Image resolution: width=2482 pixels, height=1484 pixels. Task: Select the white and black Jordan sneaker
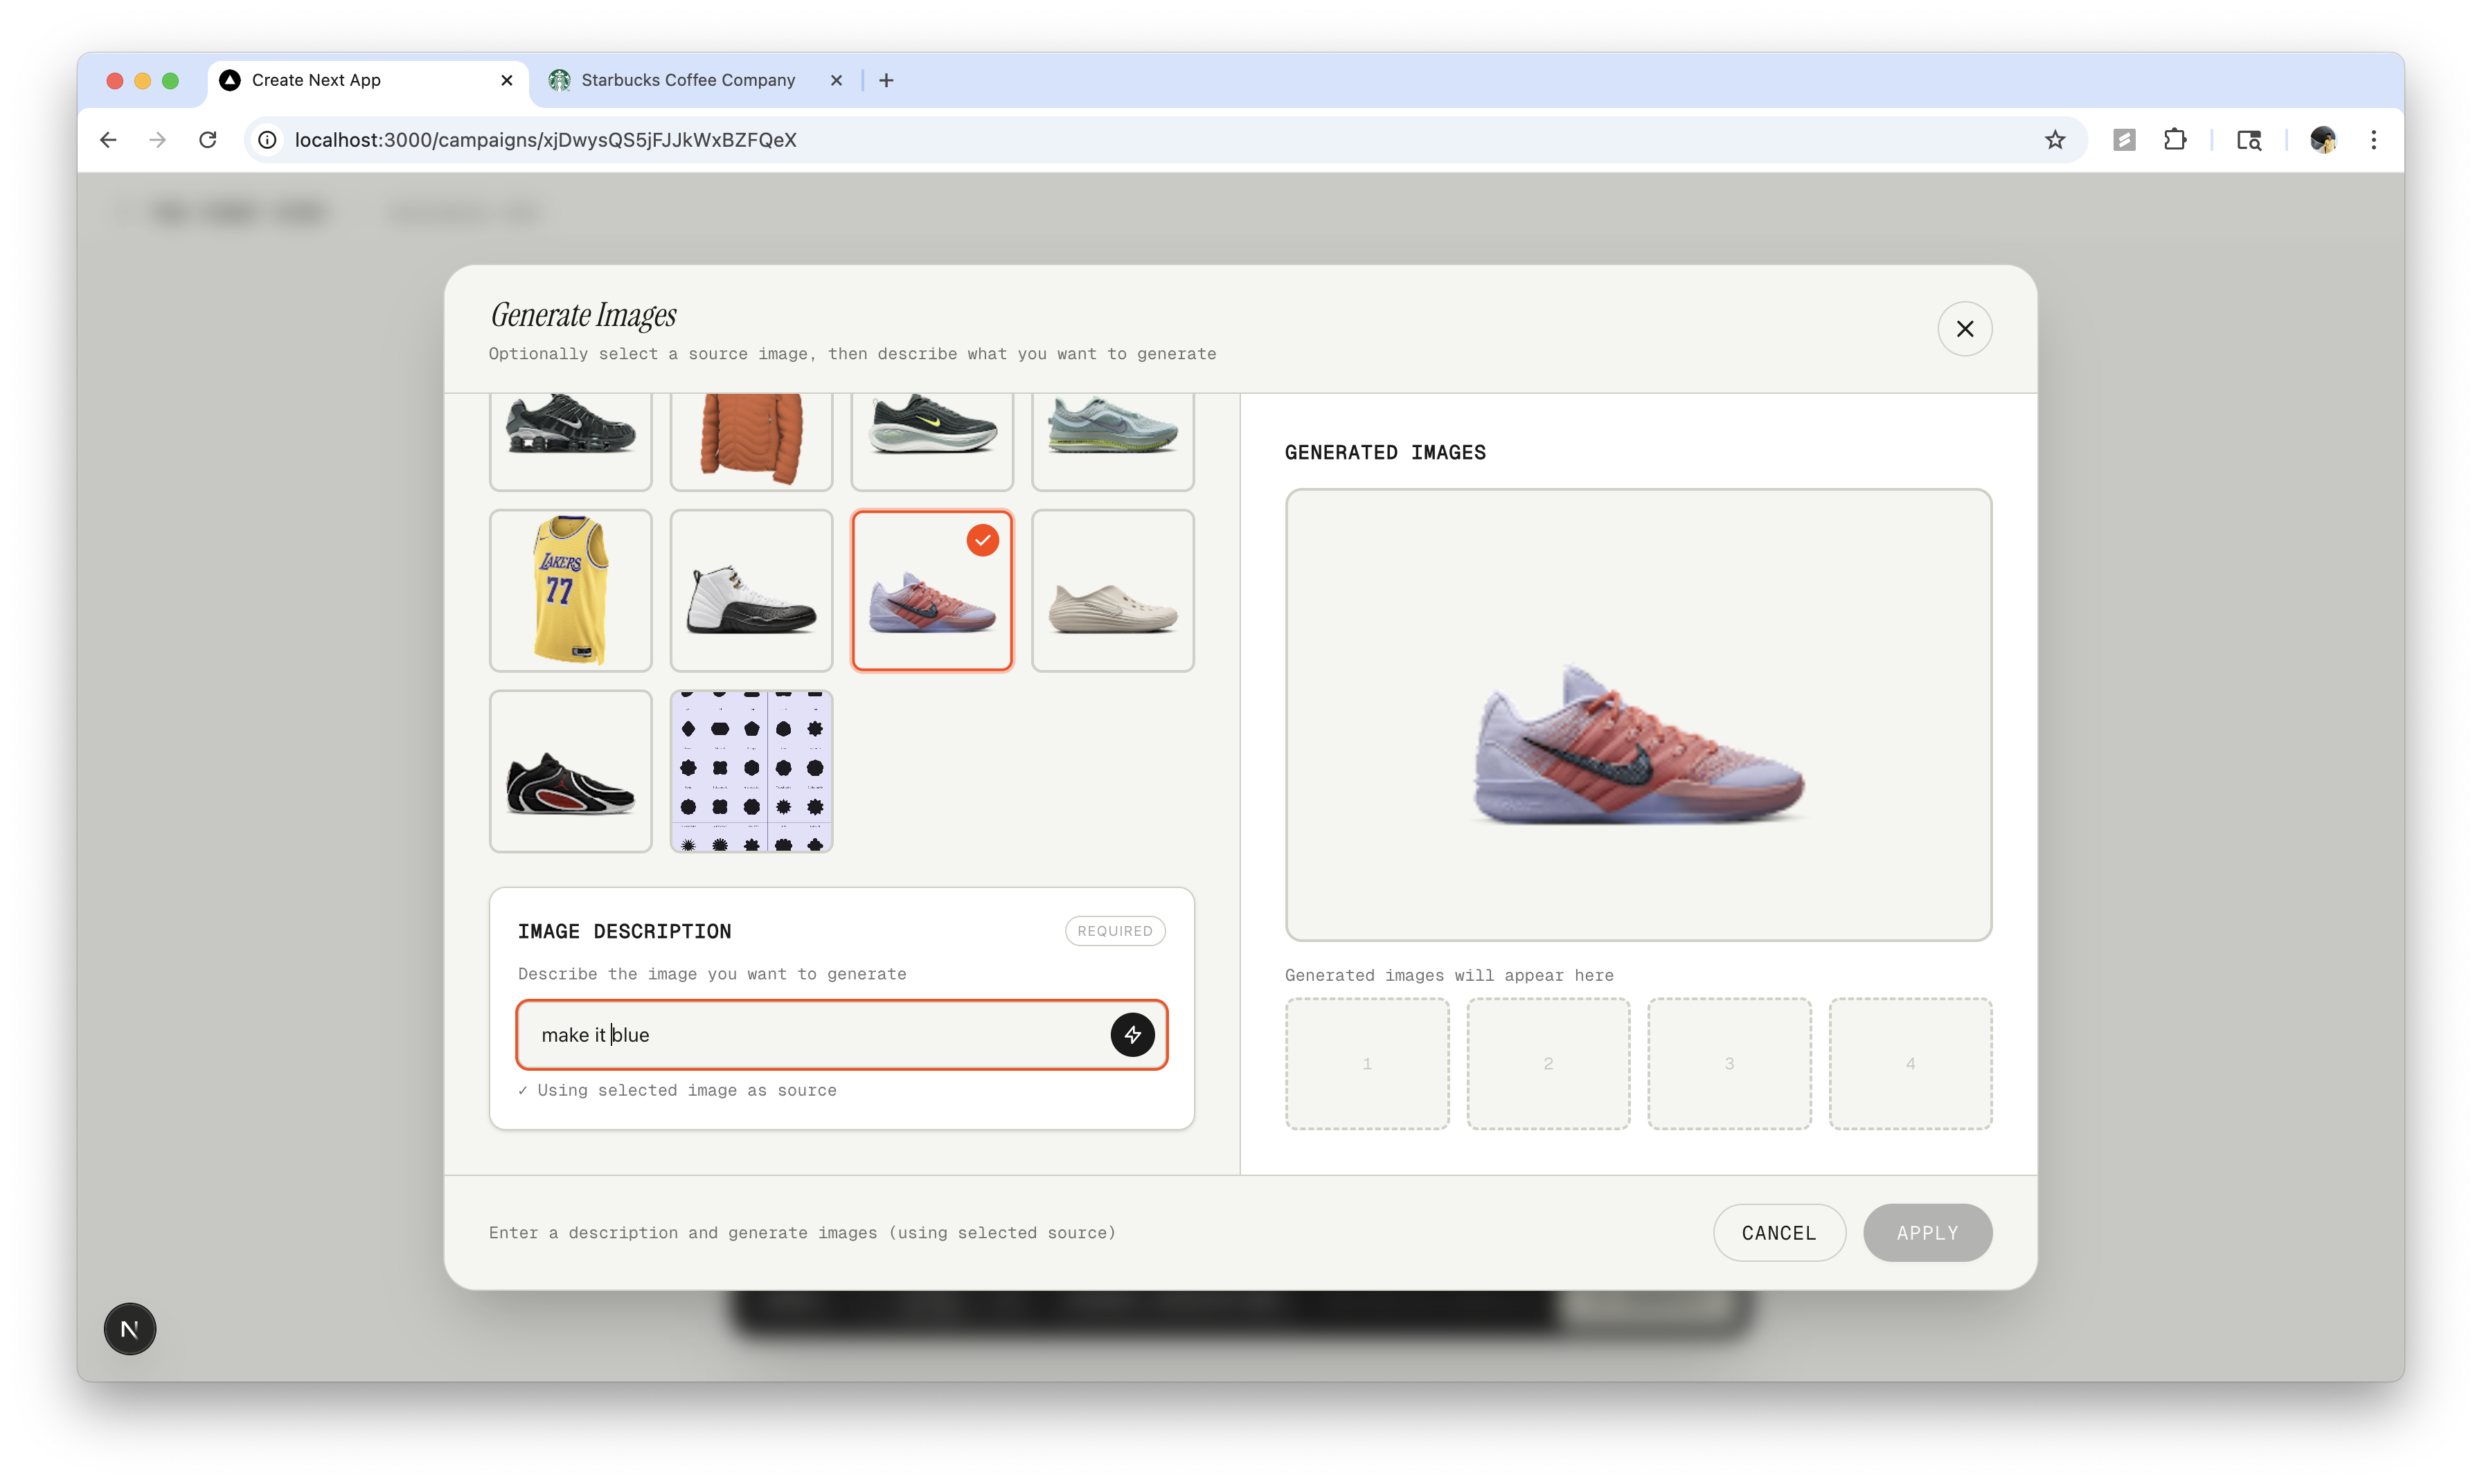[751, 590]
